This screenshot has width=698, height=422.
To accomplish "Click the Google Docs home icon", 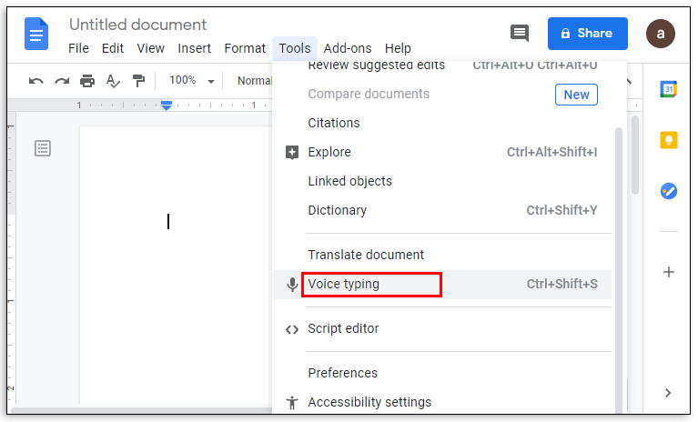I will point(36,35).
